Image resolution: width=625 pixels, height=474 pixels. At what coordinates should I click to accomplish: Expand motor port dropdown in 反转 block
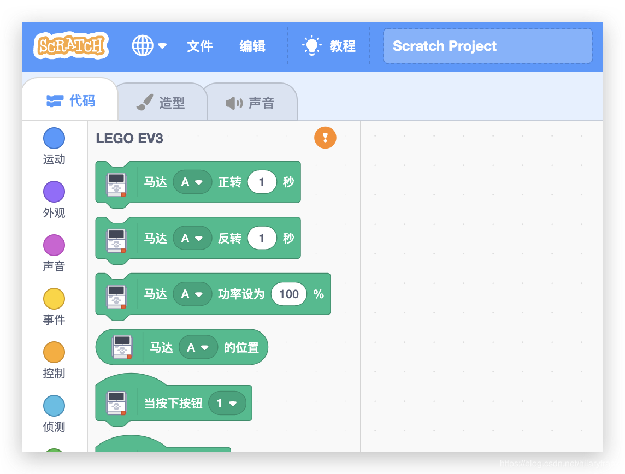192,238
